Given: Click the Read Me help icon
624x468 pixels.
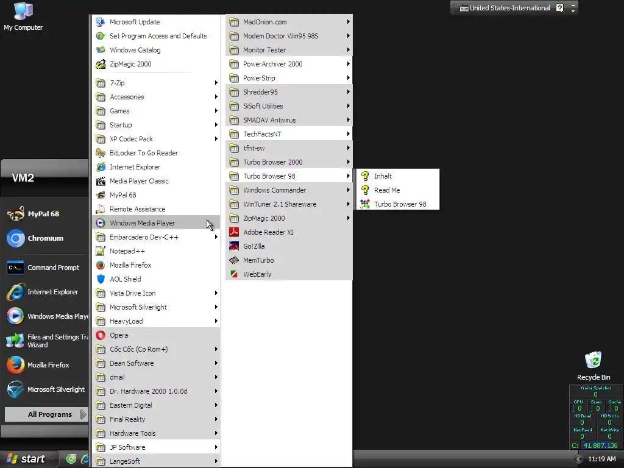Looking at the screenshot, I should point(365,190).
